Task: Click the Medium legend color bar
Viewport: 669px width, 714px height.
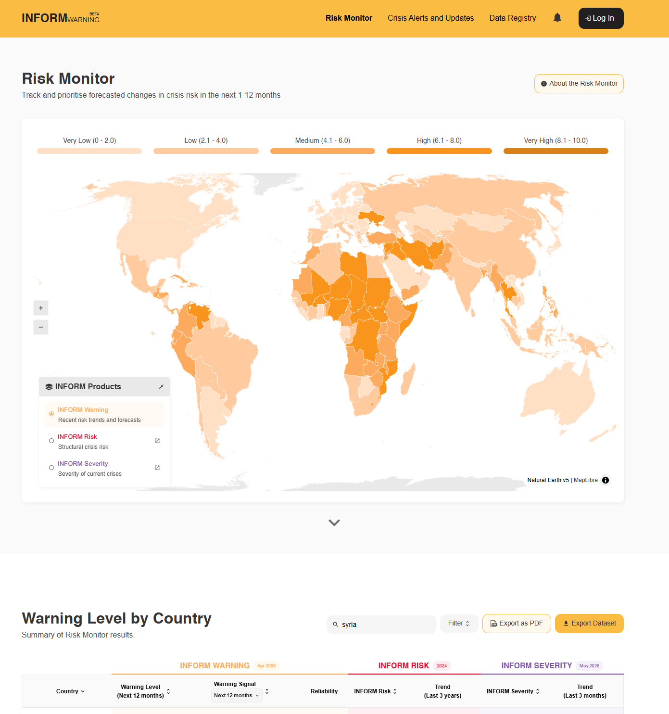Action: click(323, 151)
